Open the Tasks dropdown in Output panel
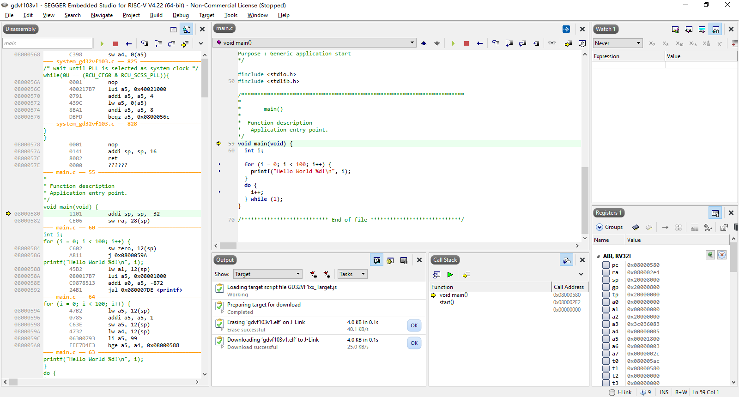The image size is (739, 397). coord(352,274)
